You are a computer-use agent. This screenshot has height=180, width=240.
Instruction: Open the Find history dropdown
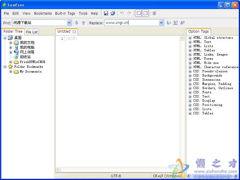[69, 22]
